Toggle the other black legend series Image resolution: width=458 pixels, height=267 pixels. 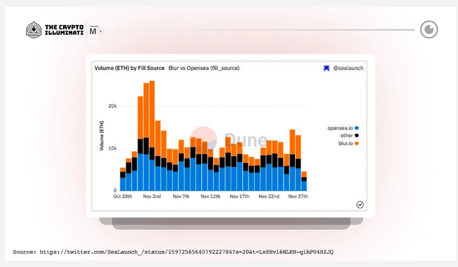(x=349, y=135)
